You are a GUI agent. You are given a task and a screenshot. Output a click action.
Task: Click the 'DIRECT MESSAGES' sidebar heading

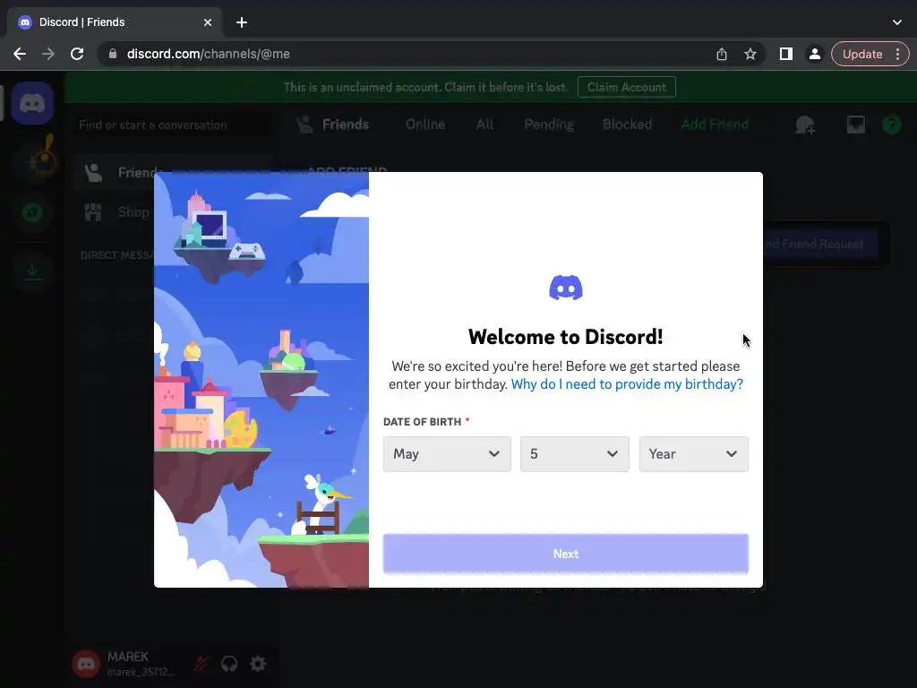point(117,255)
